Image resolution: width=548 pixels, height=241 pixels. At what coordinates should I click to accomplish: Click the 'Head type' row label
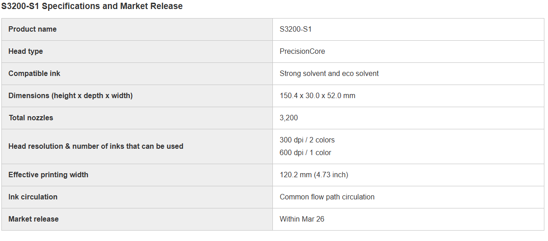pyautogui.click(x=26, y=52)
